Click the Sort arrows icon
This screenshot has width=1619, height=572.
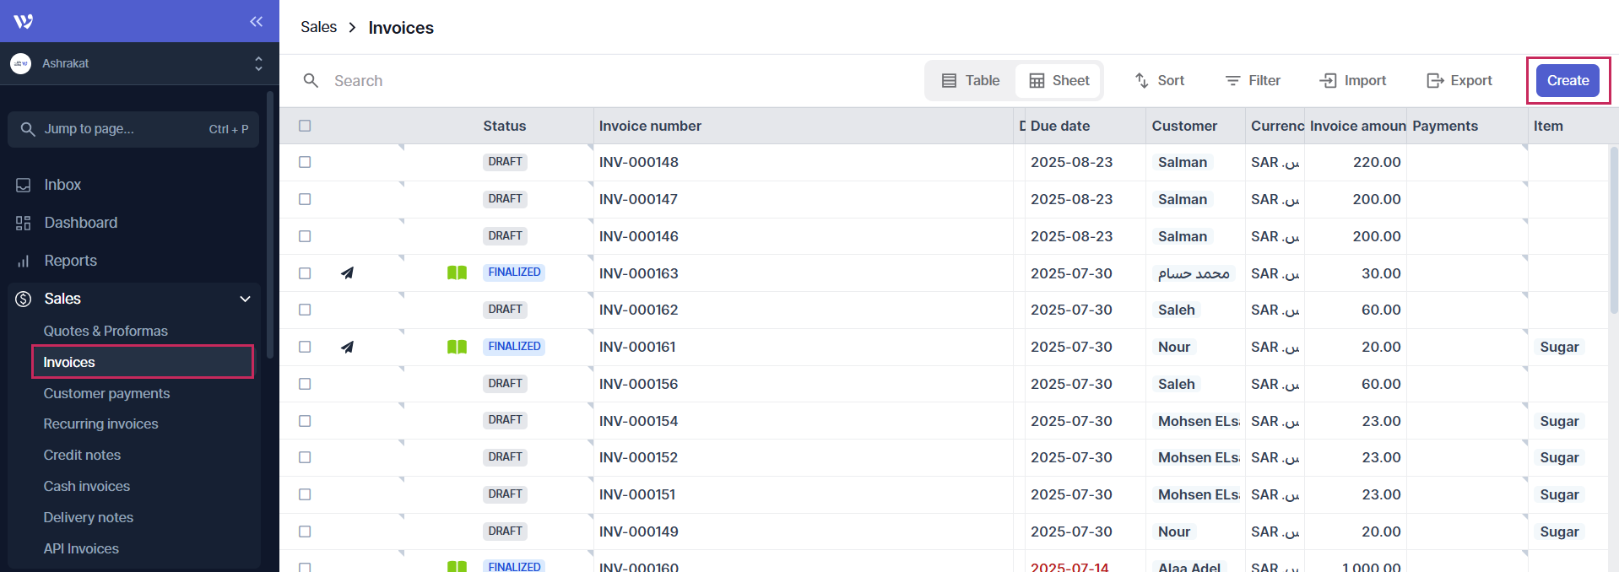pos(1141,80)
